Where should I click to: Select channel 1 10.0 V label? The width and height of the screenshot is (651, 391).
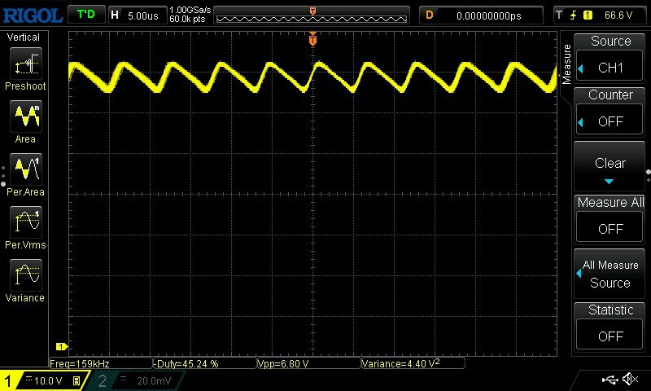coord(48,380)
